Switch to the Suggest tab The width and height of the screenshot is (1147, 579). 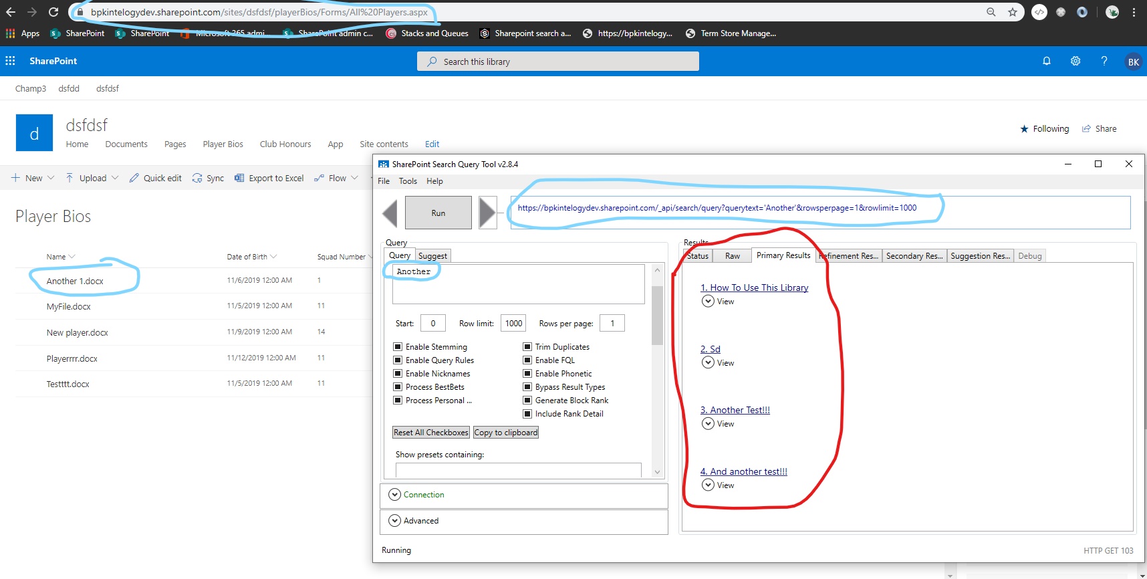(432, 256)
